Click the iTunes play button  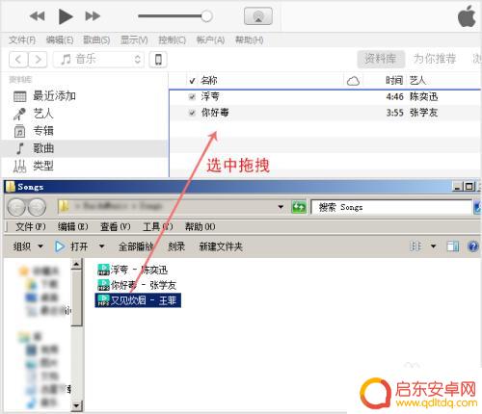pyautogui.click(x=66, y=16)
